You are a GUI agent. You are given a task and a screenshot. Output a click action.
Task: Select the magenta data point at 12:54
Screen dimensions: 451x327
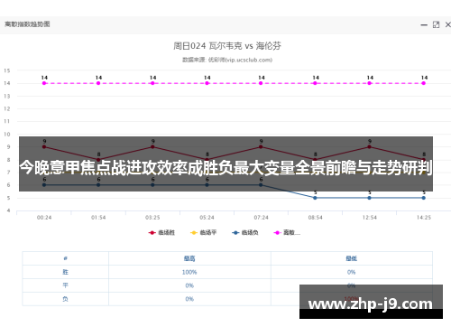(369, 83)
